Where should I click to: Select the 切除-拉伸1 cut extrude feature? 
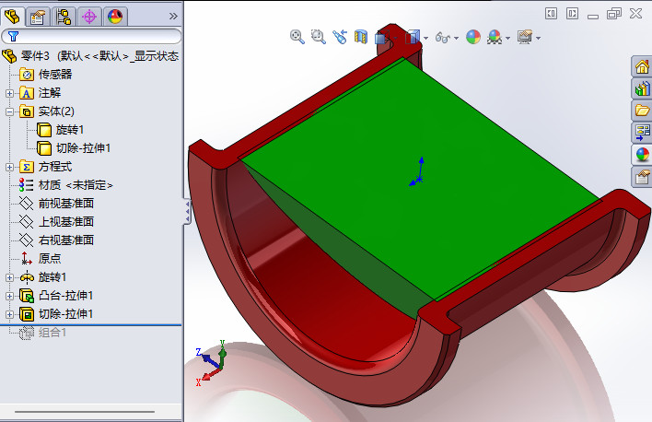[x=56, y=314]
